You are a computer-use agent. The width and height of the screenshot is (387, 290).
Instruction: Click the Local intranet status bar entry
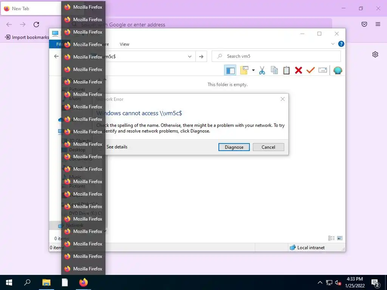(x=307, y=248)
